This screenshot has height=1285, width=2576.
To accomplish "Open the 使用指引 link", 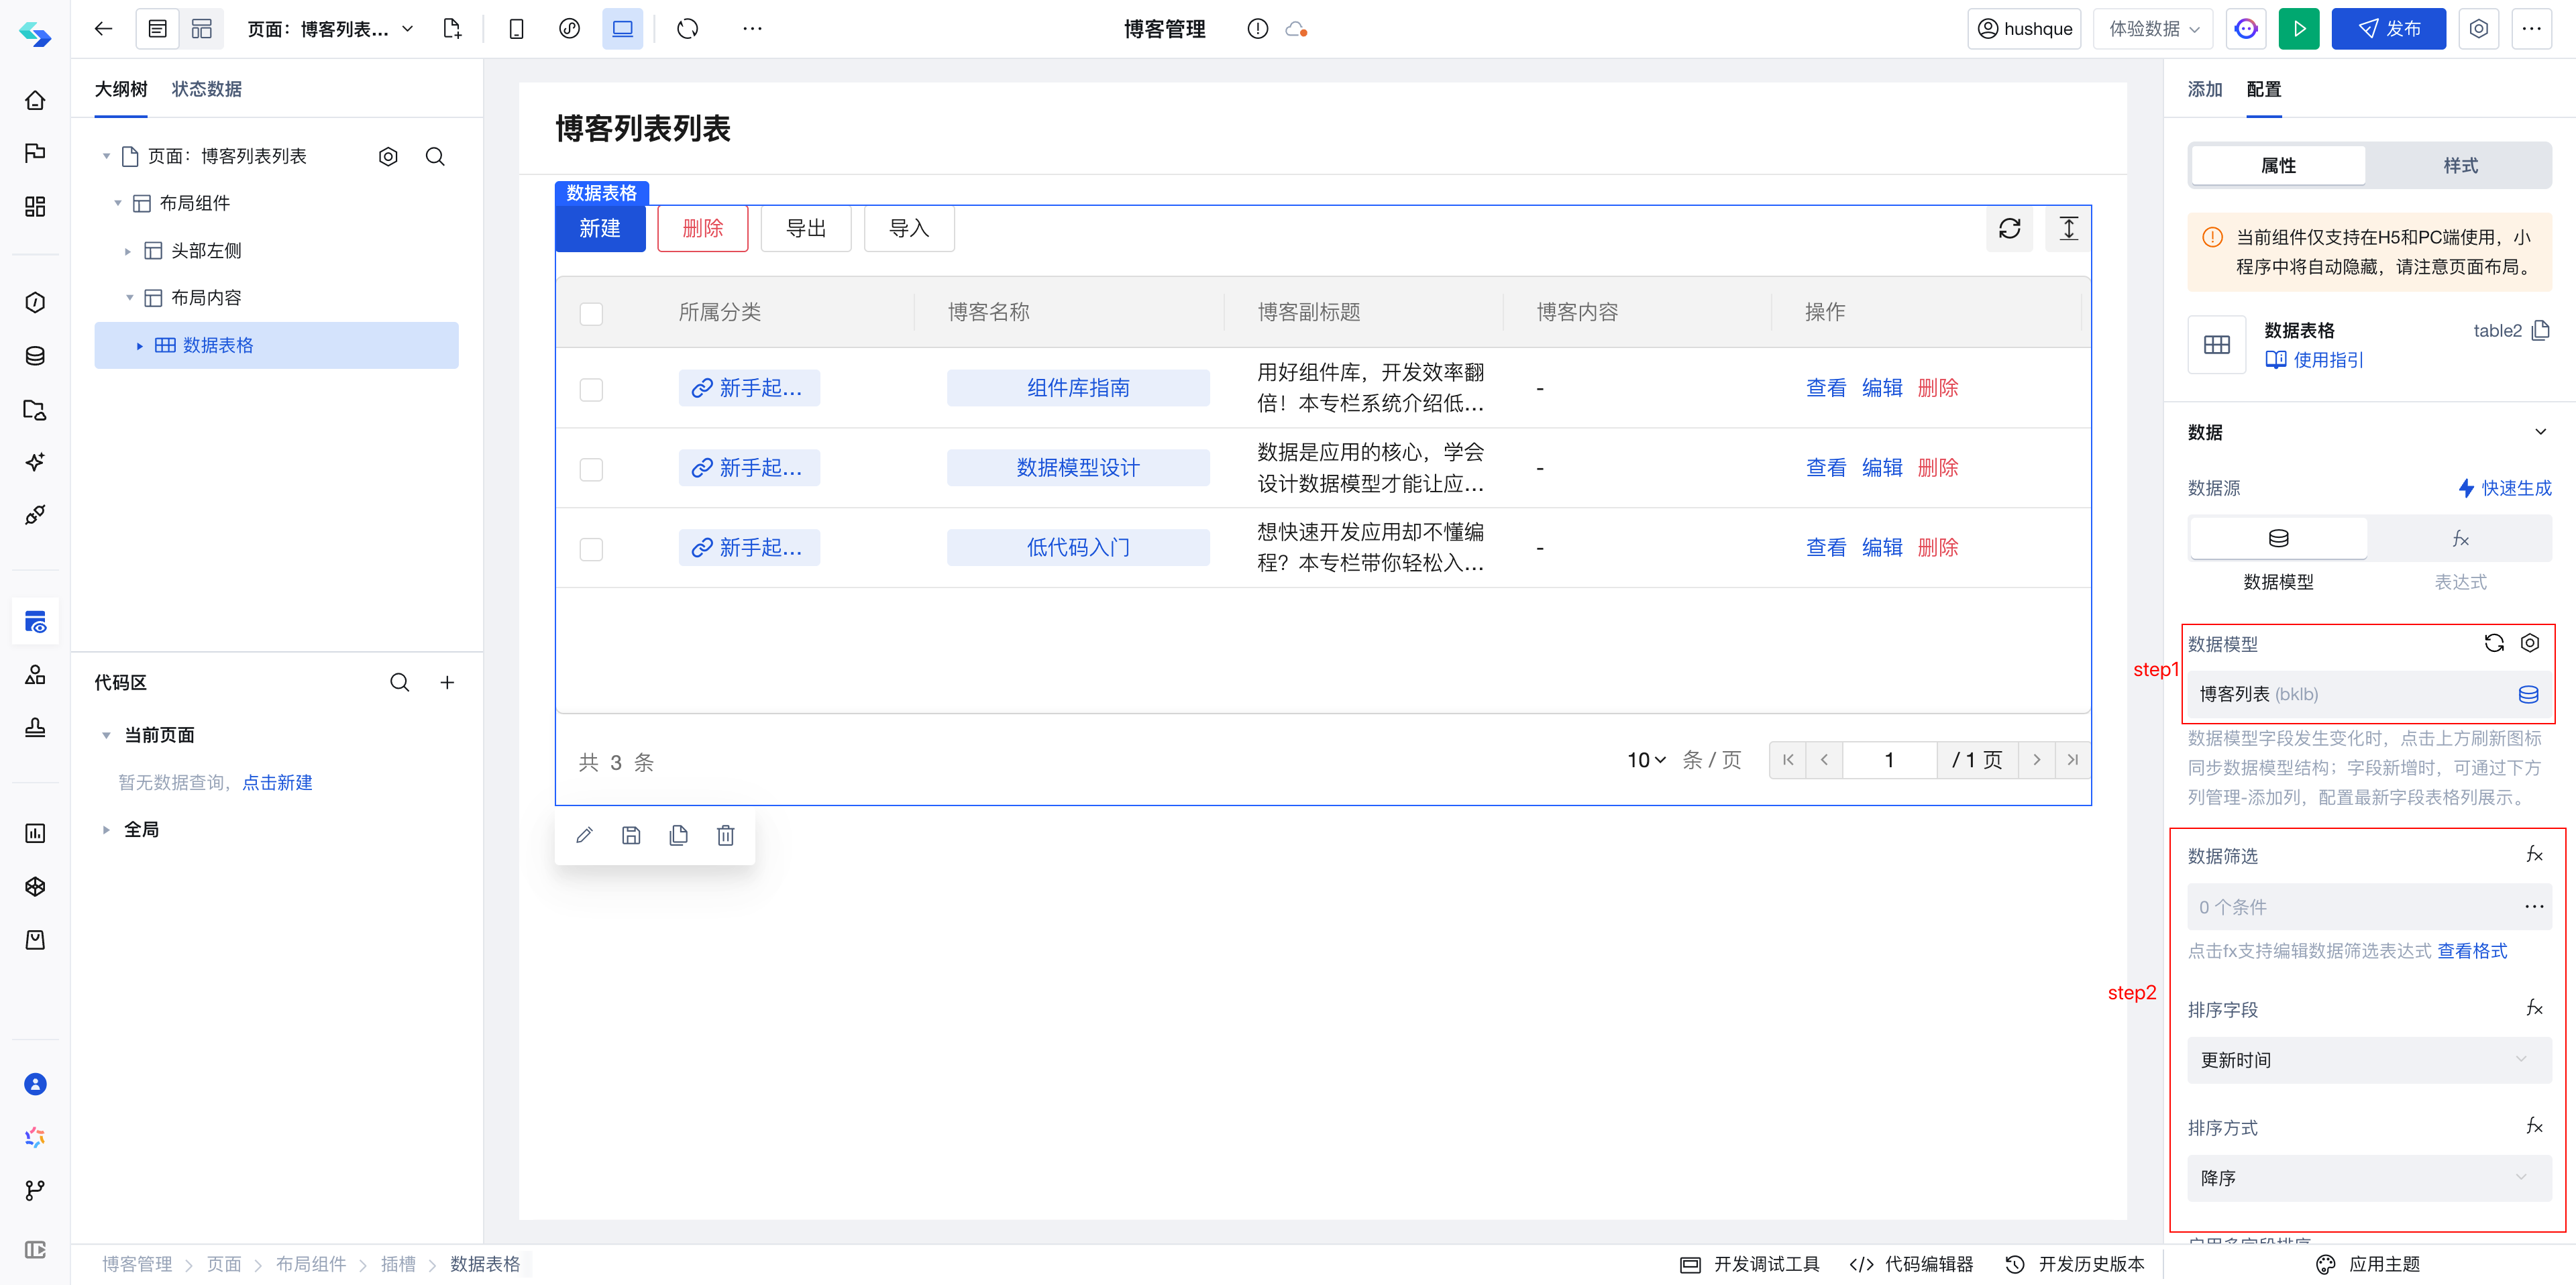I will [x=2314, y=360].
